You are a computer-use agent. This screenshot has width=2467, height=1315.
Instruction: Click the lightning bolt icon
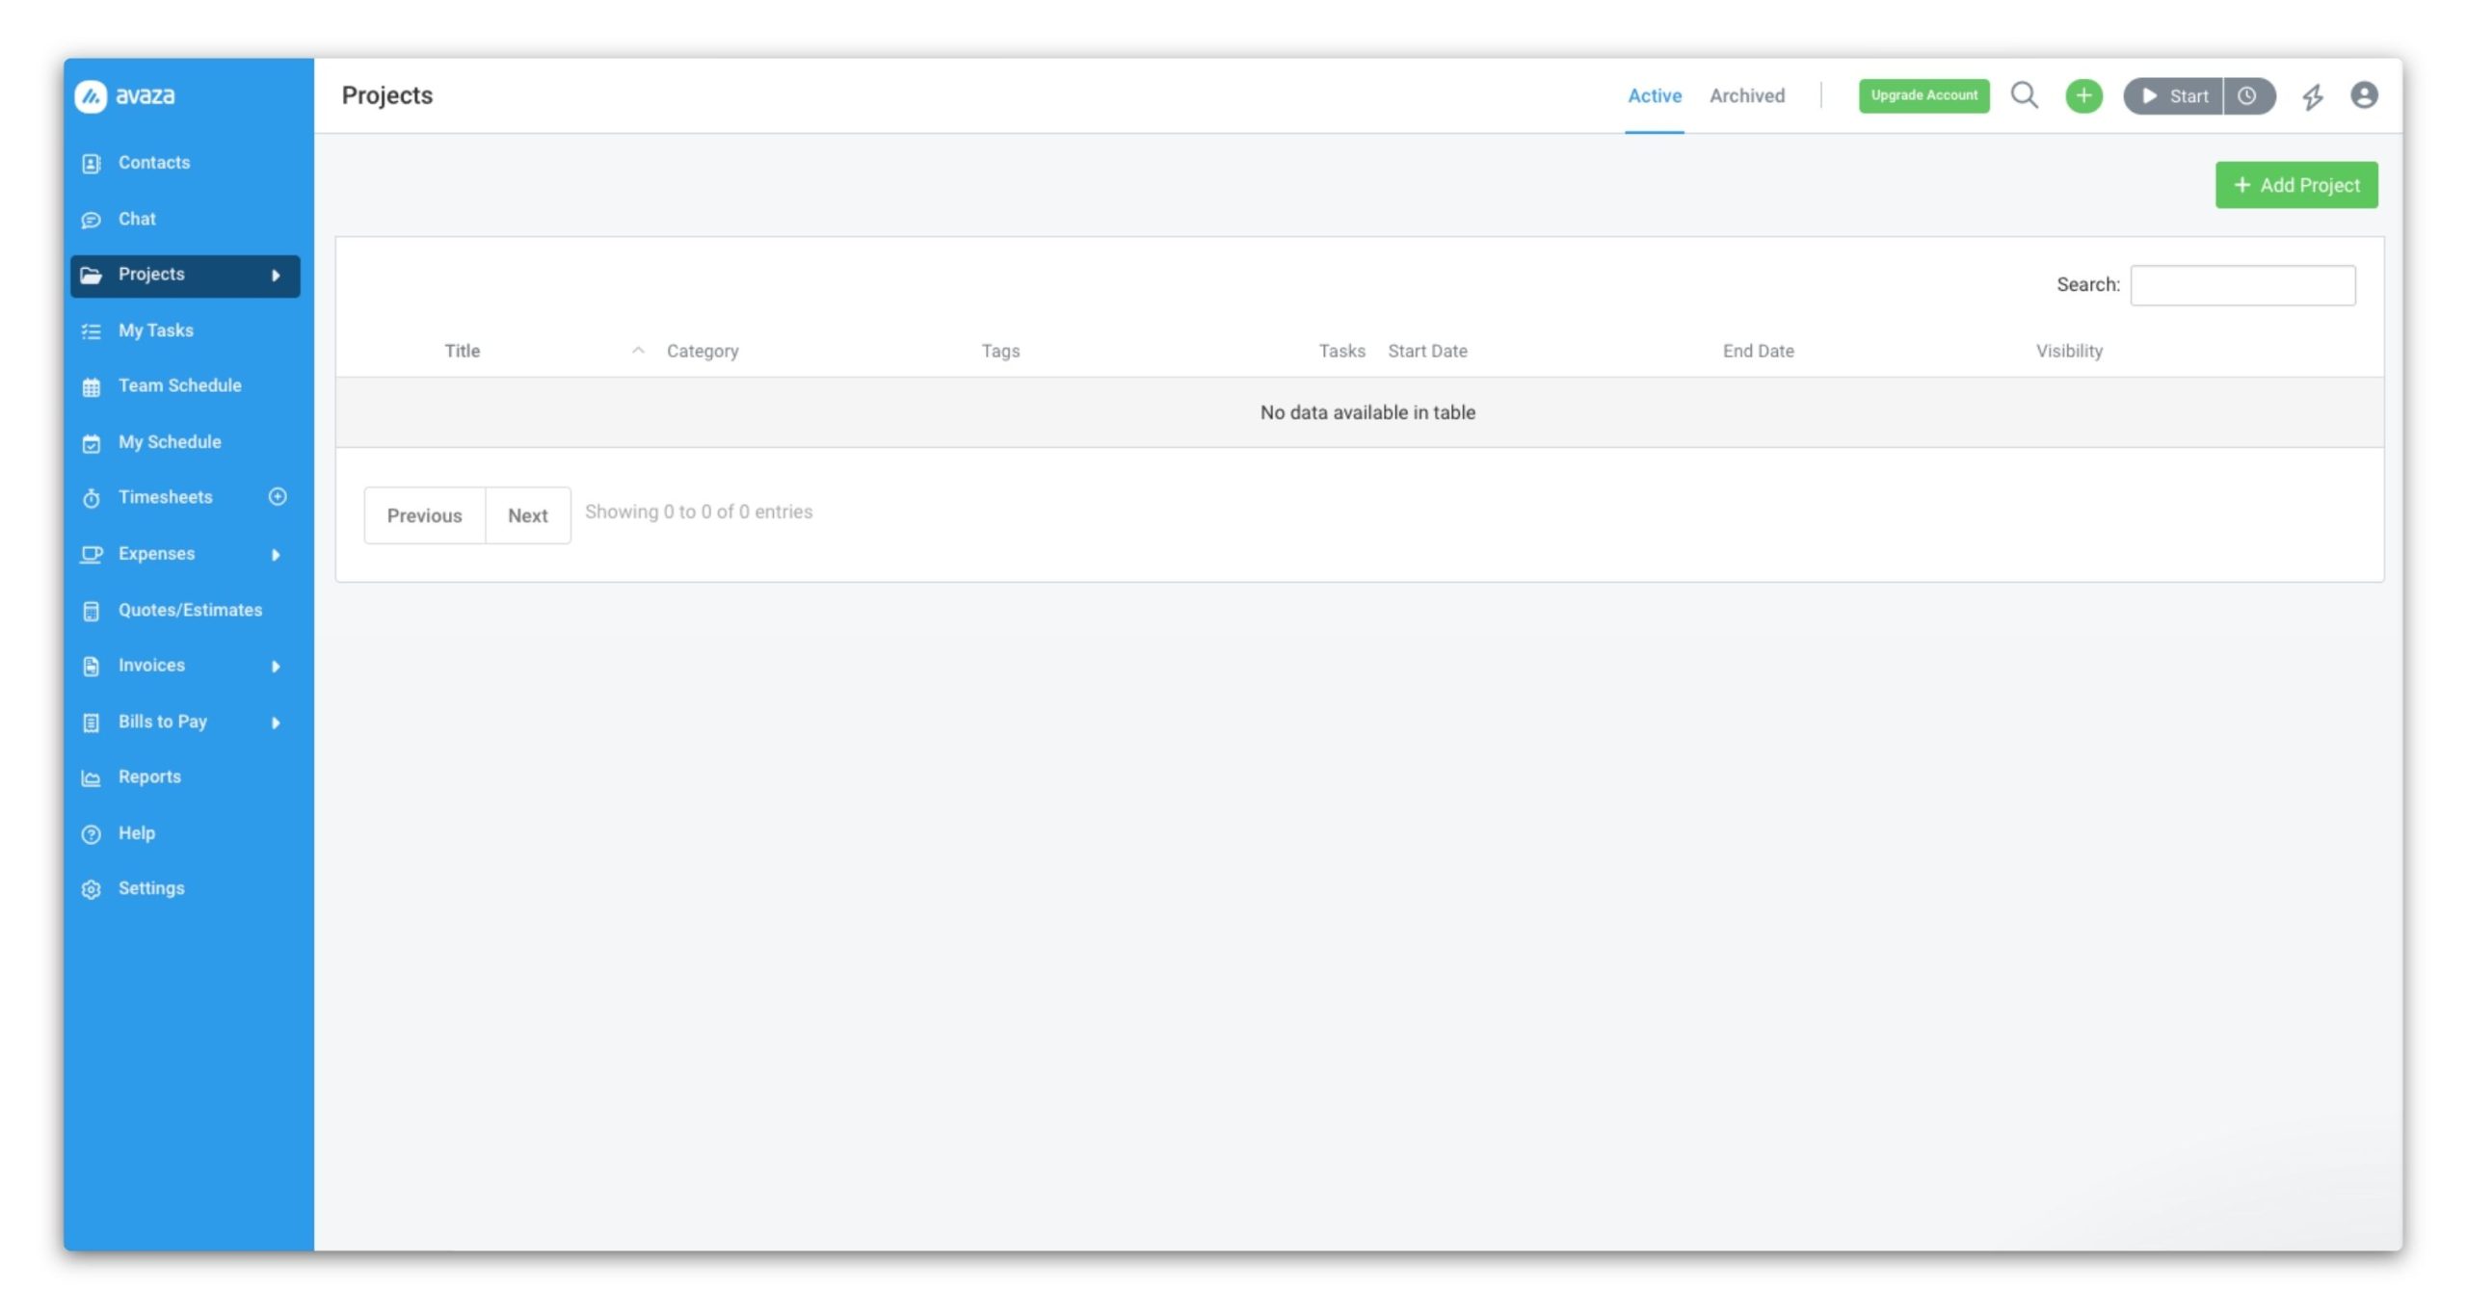click(x=2312, y=96)
